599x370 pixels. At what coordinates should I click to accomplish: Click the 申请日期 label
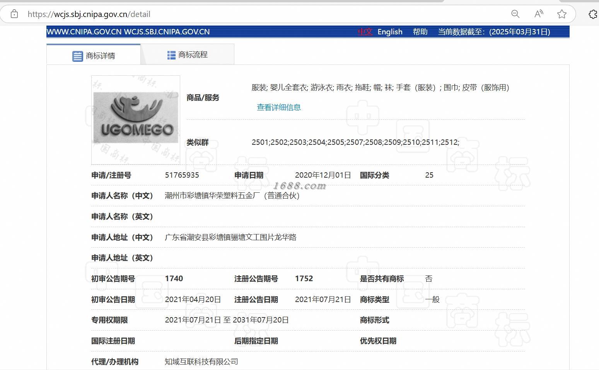click(249, 175)
